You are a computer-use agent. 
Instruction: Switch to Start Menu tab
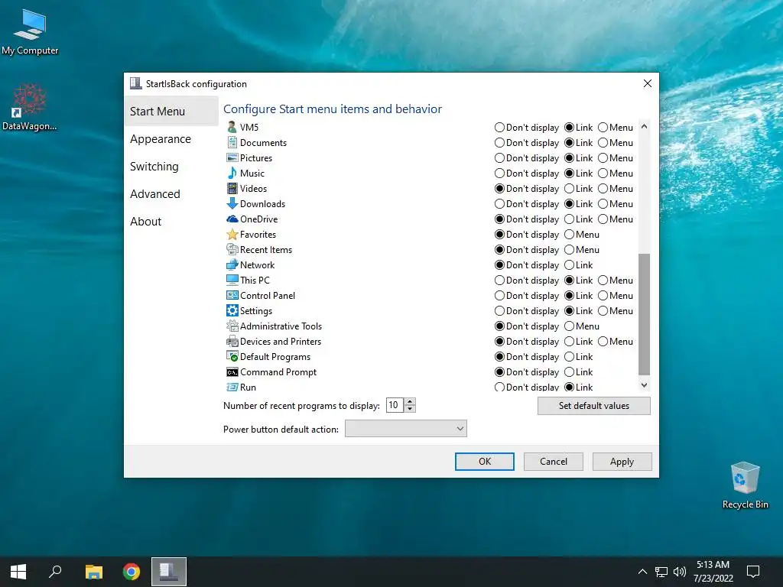[171, 112]
